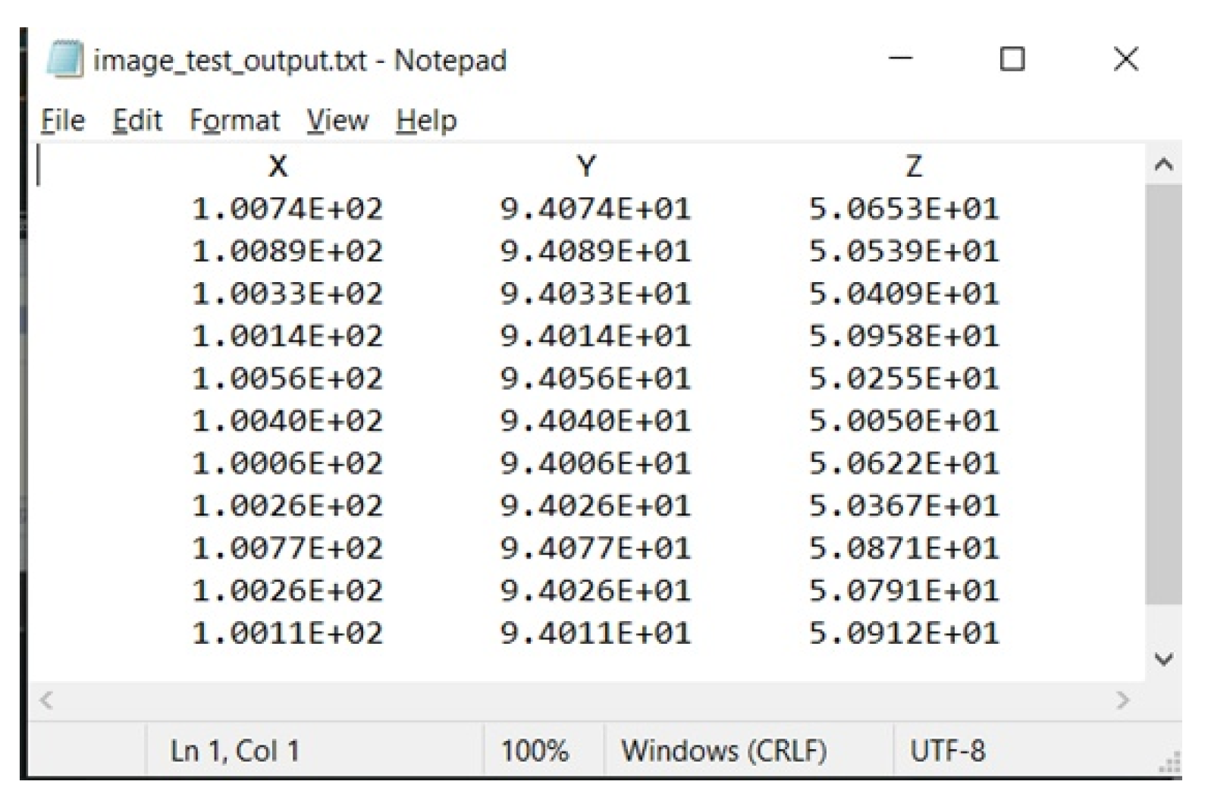Click the vertical scrollbar thumb

1163,394
